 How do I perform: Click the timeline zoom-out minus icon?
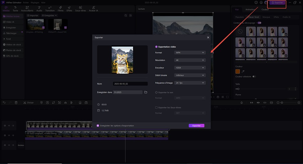(278, 103)
